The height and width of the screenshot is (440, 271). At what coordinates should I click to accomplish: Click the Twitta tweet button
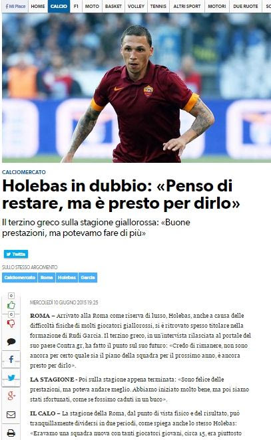click(16, 255)
